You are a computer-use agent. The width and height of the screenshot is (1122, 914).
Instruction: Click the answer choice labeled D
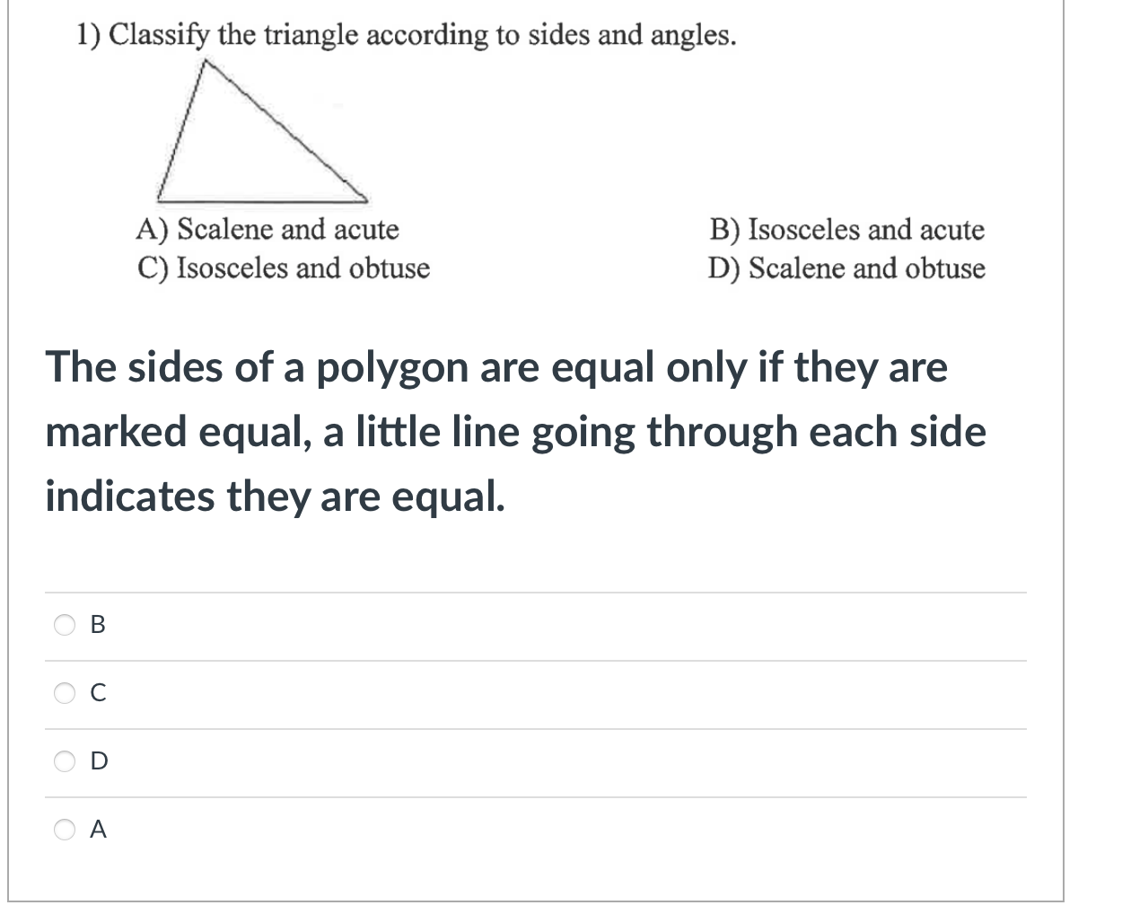[98, 761]
